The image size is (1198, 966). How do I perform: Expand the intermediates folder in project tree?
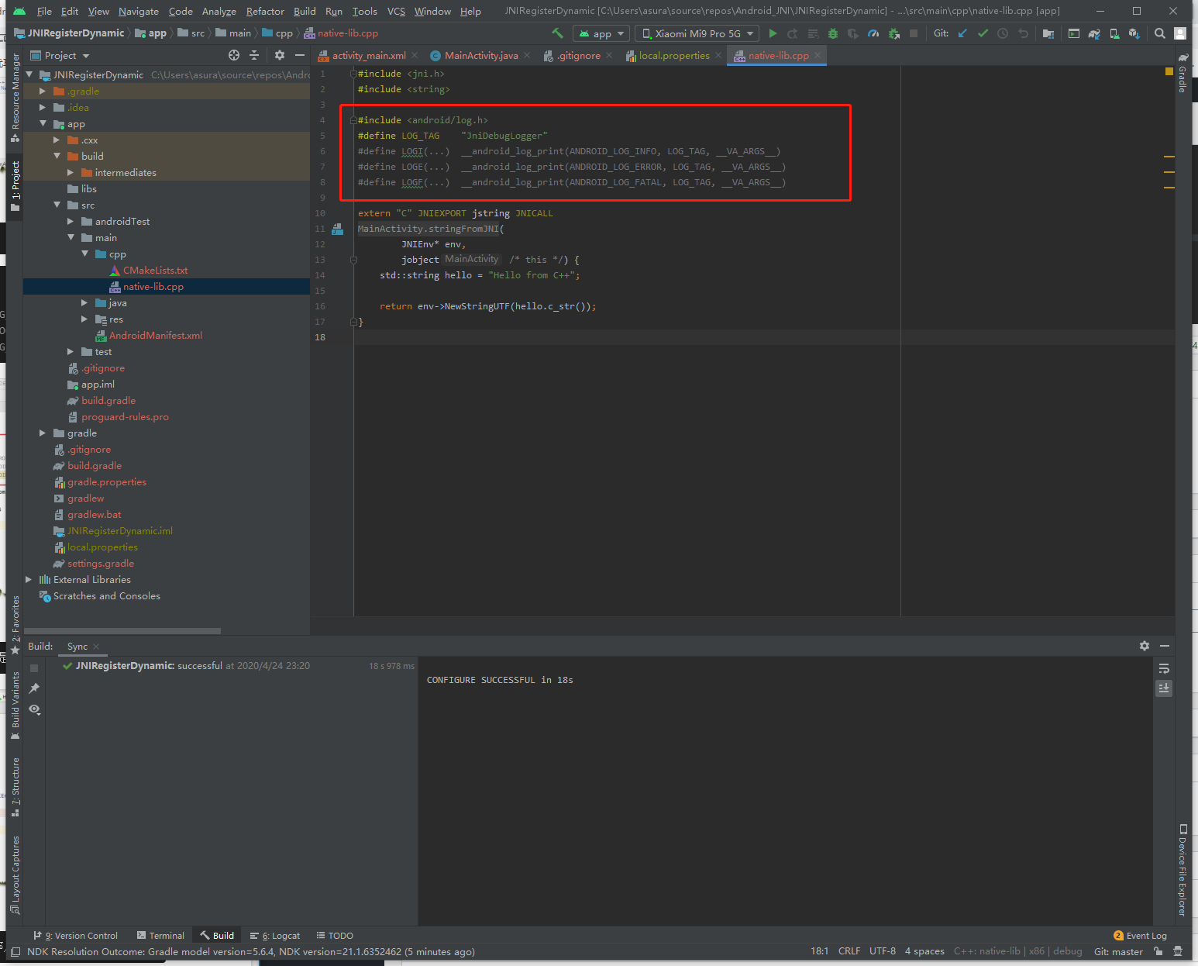(71, 173)
